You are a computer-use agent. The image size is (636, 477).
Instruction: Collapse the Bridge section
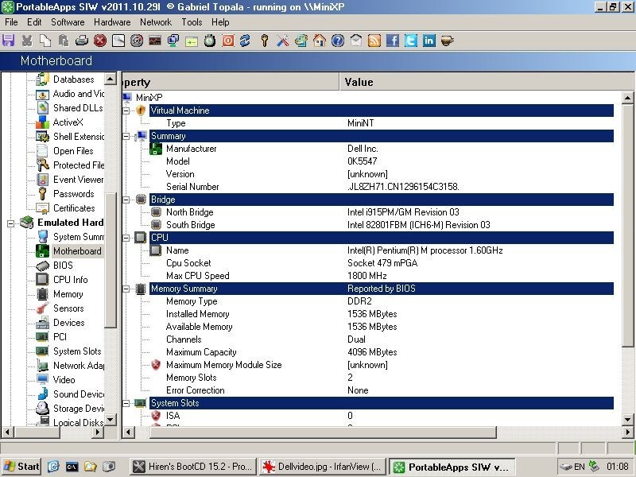[x=126, y=200]
